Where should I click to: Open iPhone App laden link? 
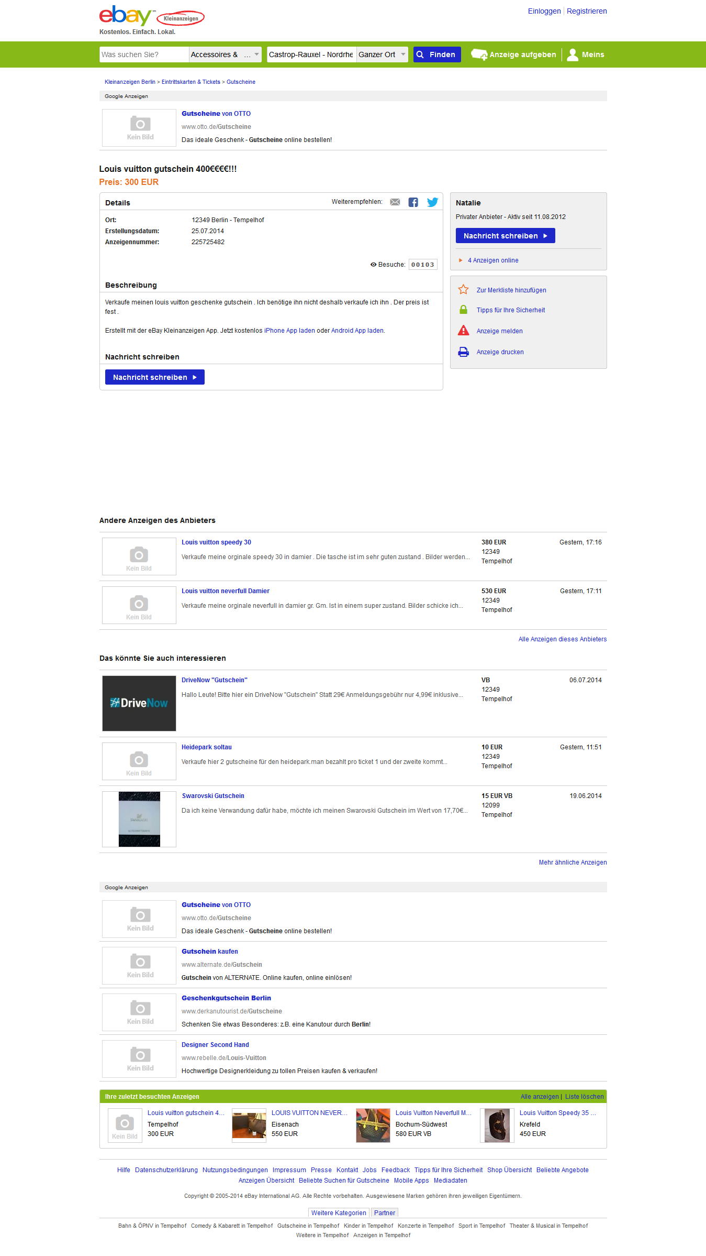tap(289, 331)
